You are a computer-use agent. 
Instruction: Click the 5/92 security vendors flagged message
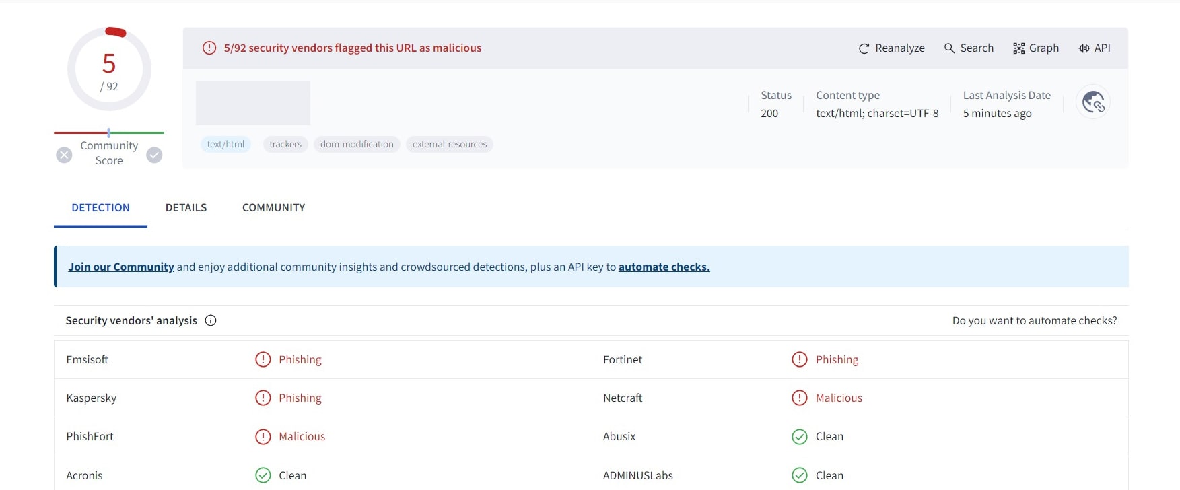coord(353,48)
